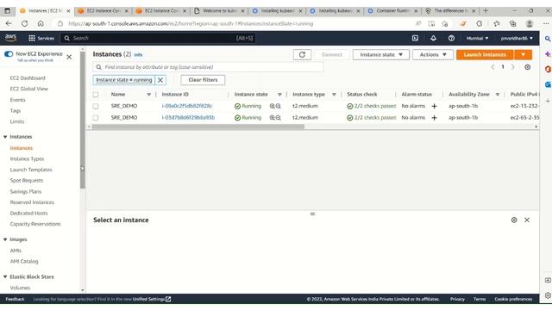Check the second SRE_DEMO instance row
This screenshot has width=552, height=310.
pos(96,117)
